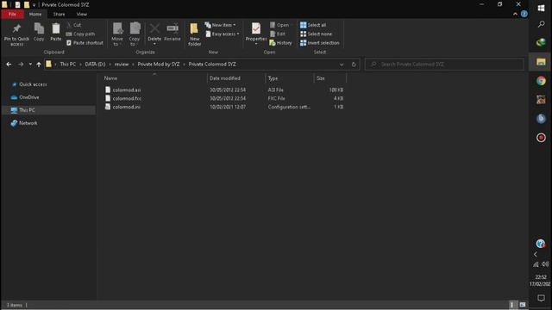Image resolution: width=552 pixels, height=310 pixels.
Task: Click Private Mod by SYZ breadcrumb
Action: [159, 65]
